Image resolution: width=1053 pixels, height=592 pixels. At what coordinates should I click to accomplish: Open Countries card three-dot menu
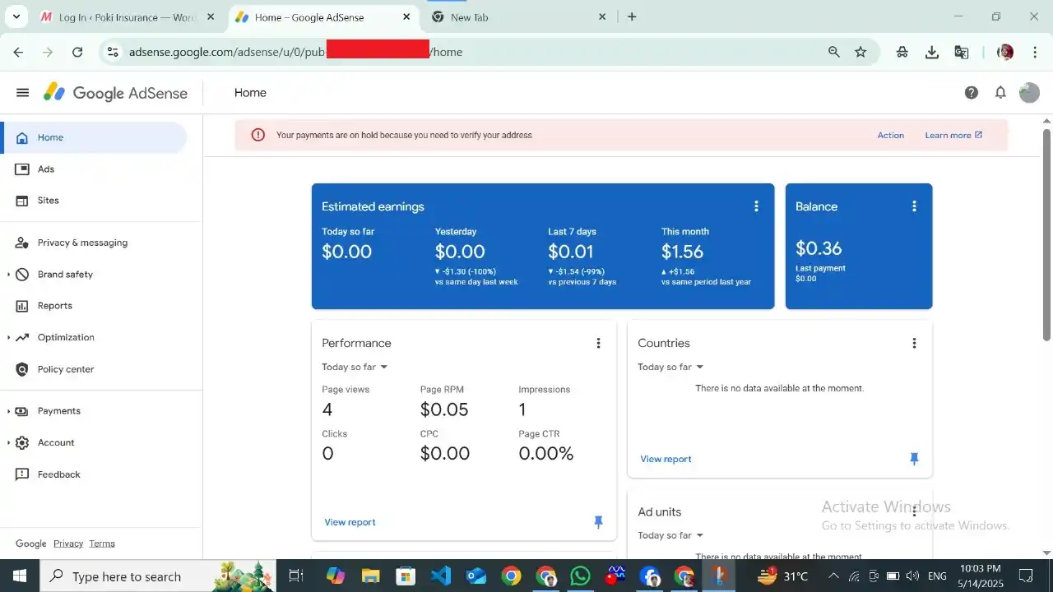914,343
